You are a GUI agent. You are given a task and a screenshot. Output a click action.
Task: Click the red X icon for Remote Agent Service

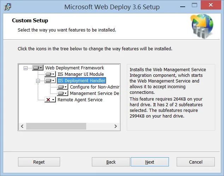coord(50,100)
